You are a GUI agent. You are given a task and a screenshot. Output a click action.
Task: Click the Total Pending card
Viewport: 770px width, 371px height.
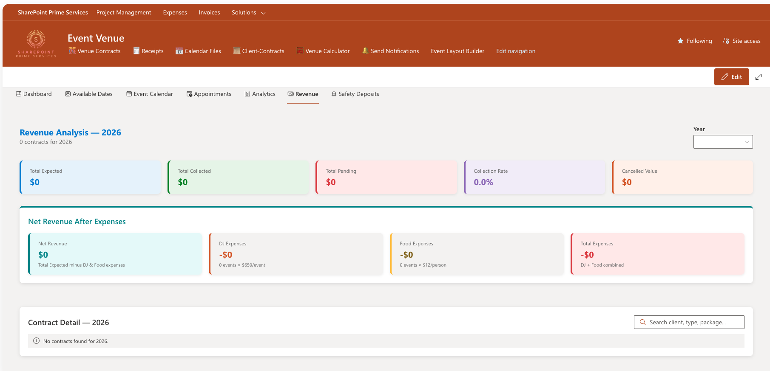386,177
